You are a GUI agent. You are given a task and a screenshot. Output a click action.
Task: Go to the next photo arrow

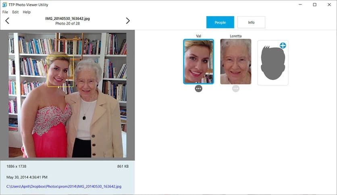(128, 21)
